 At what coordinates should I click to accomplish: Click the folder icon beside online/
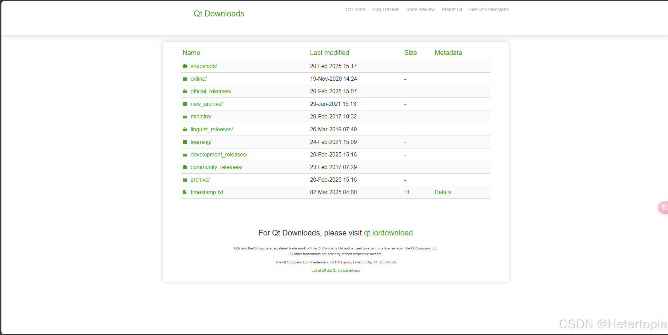click(x=185, y=79)
